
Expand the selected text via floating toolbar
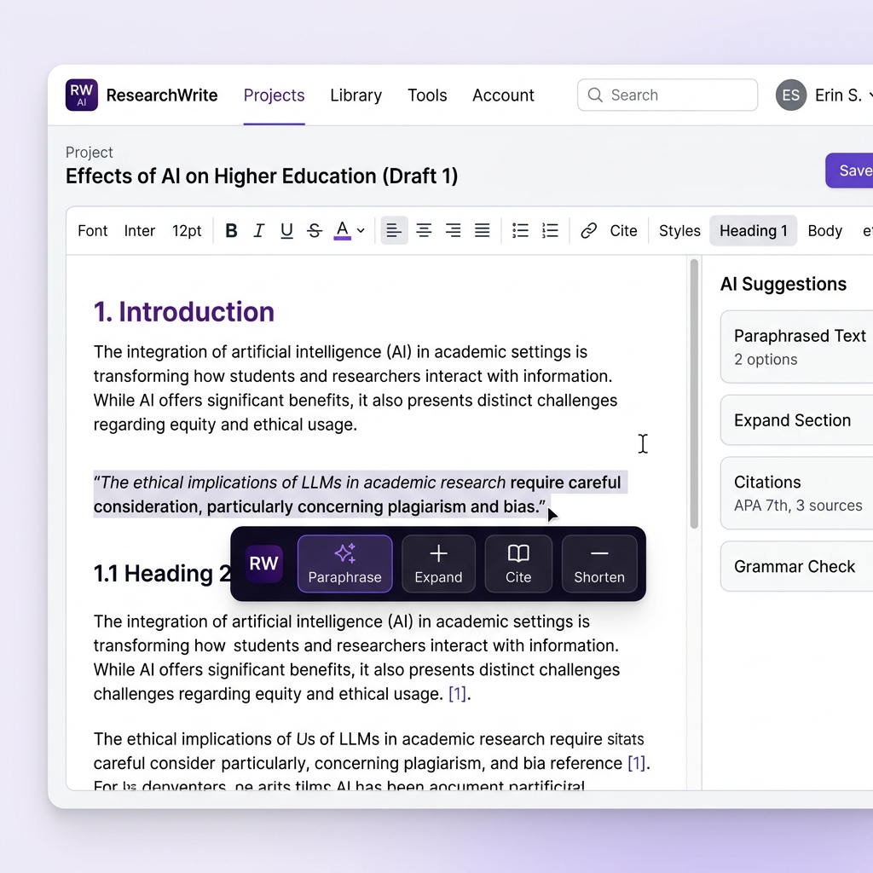tap(438, 564)
